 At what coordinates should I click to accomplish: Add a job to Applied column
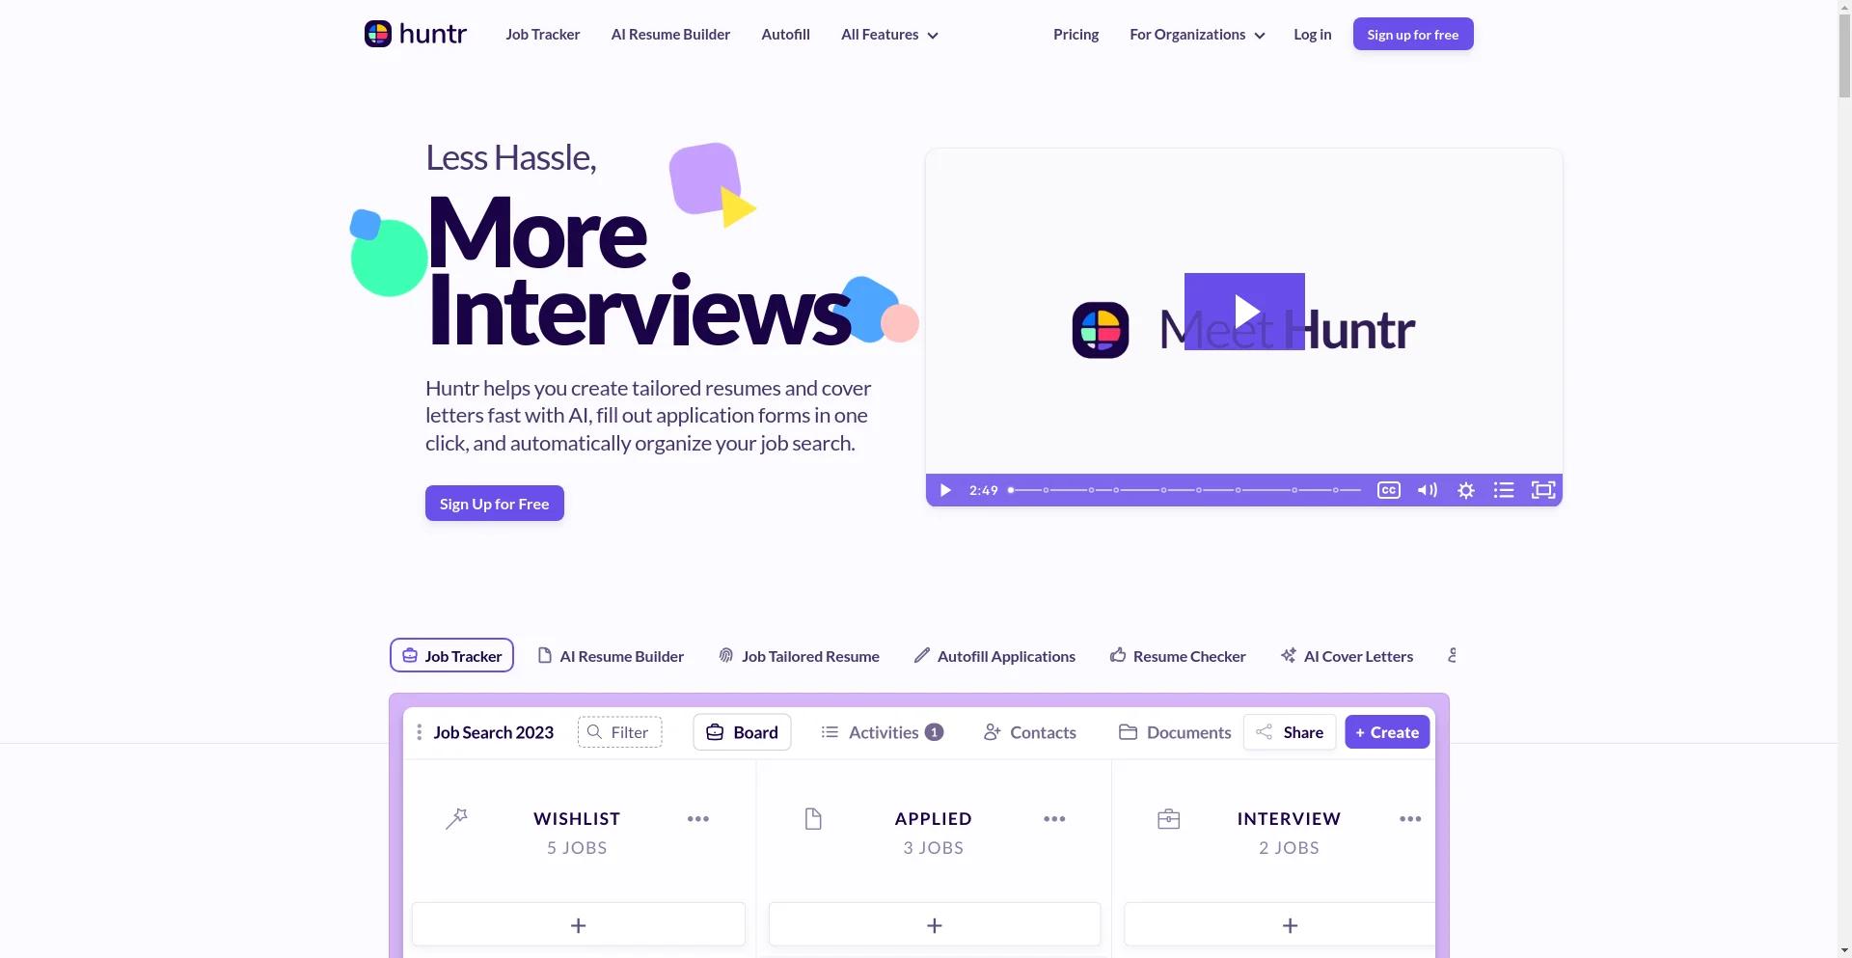click(x=935, y=925)
